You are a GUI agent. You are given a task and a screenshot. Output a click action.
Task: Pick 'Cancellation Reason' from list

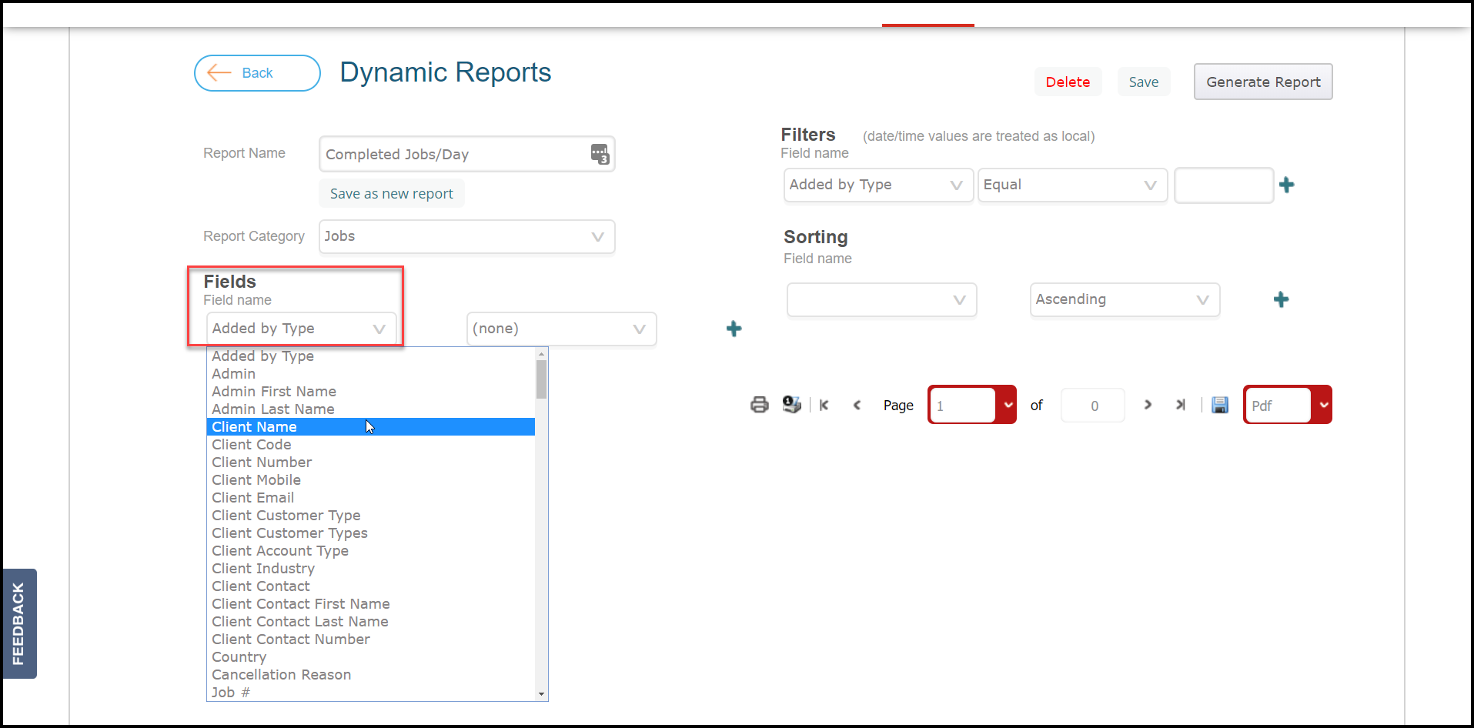coord(371,675)
